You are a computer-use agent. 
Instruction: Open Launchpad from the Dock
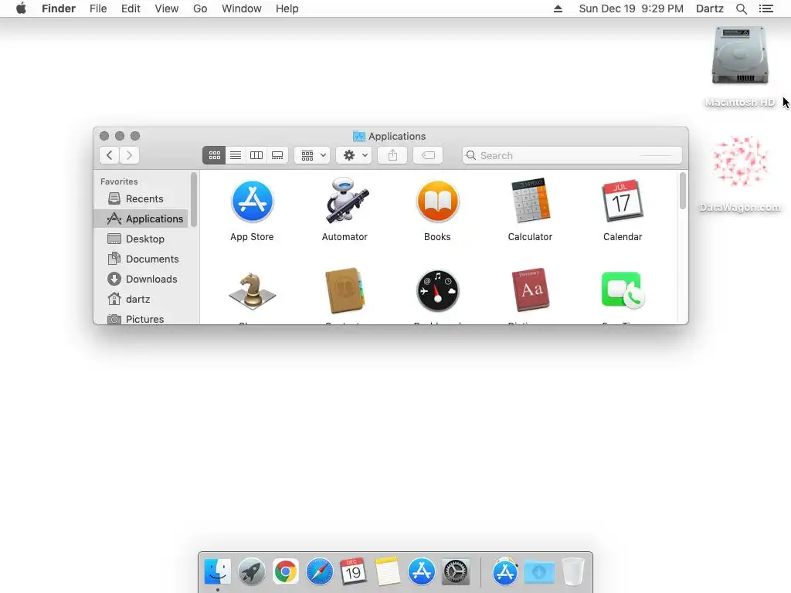pos(251,572)
